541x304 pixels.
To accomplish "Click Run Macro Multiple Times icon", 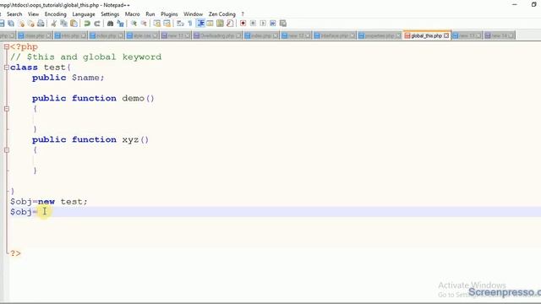I will point(273,24).
